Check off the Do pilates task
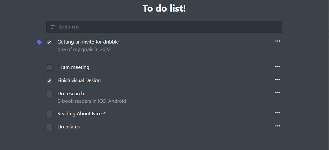 (49, 127)
